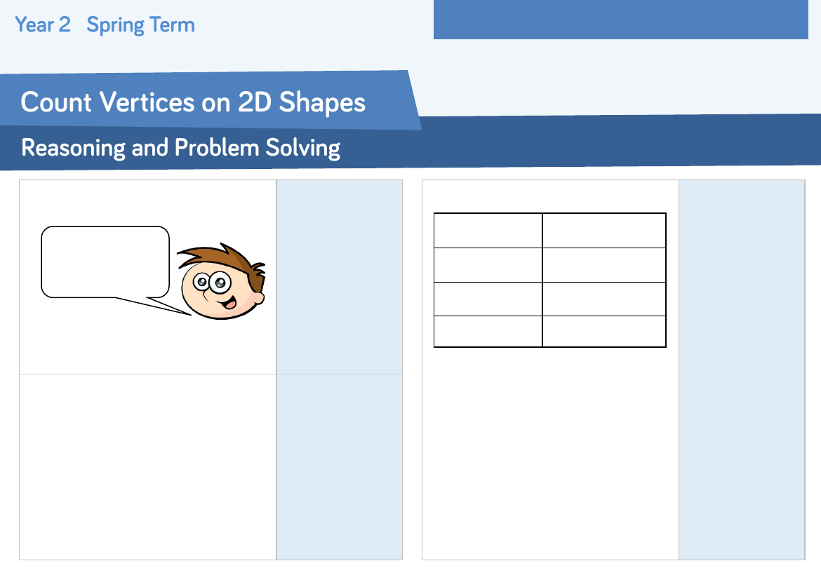
Task: Click the bottom-left cell of the table
Action: (x=488, y=332)
